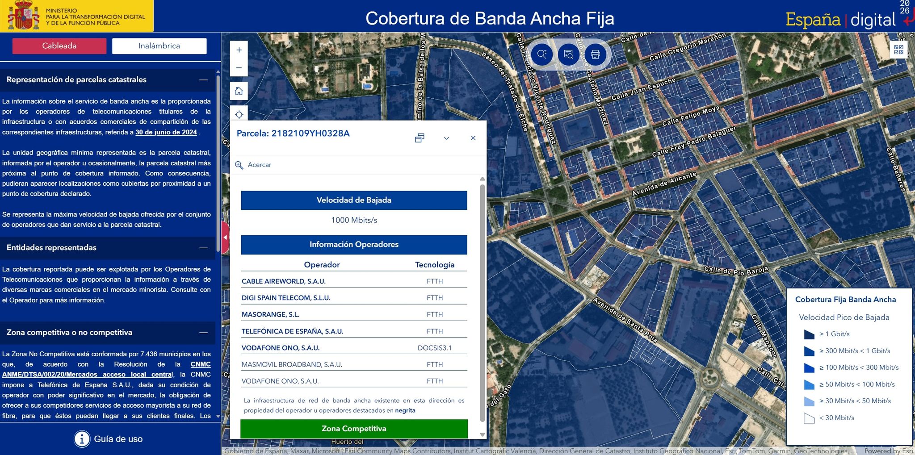Click the Velocidad de Bajada header
This screenshot has width=915, height=455.
tap(354, 200)
